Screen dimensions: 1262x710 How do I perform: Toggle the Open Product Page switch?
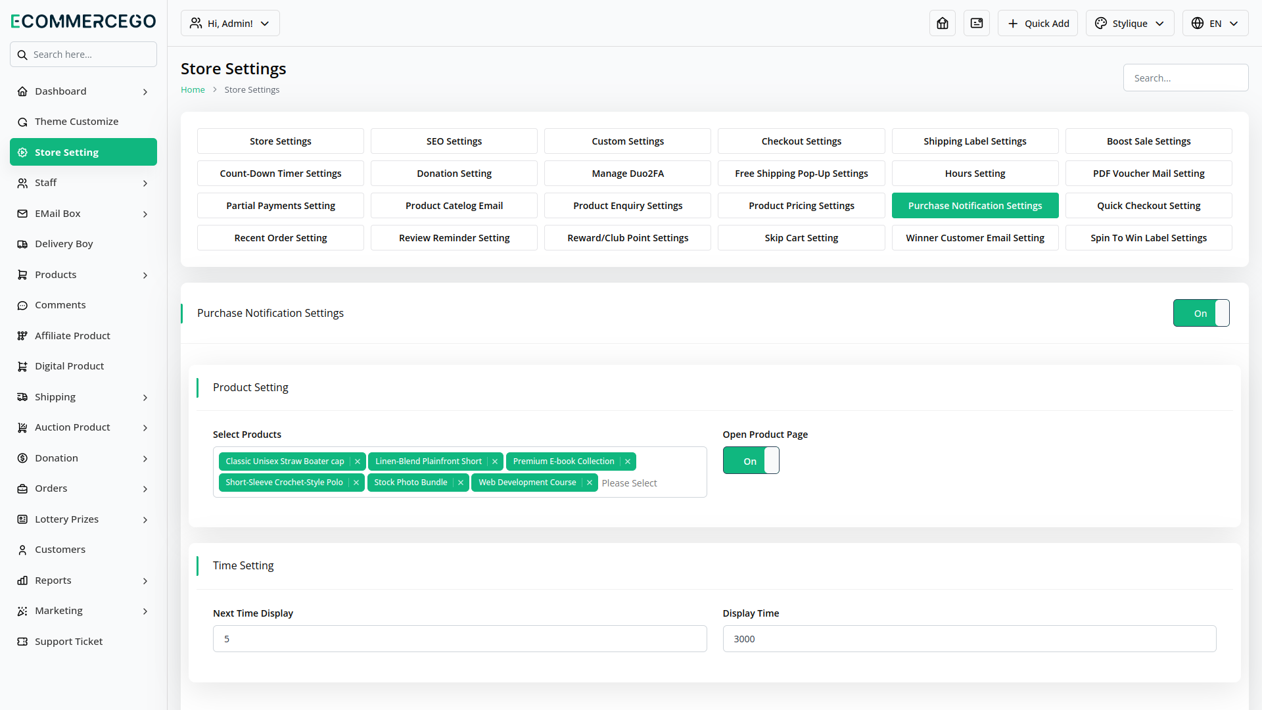751,461
